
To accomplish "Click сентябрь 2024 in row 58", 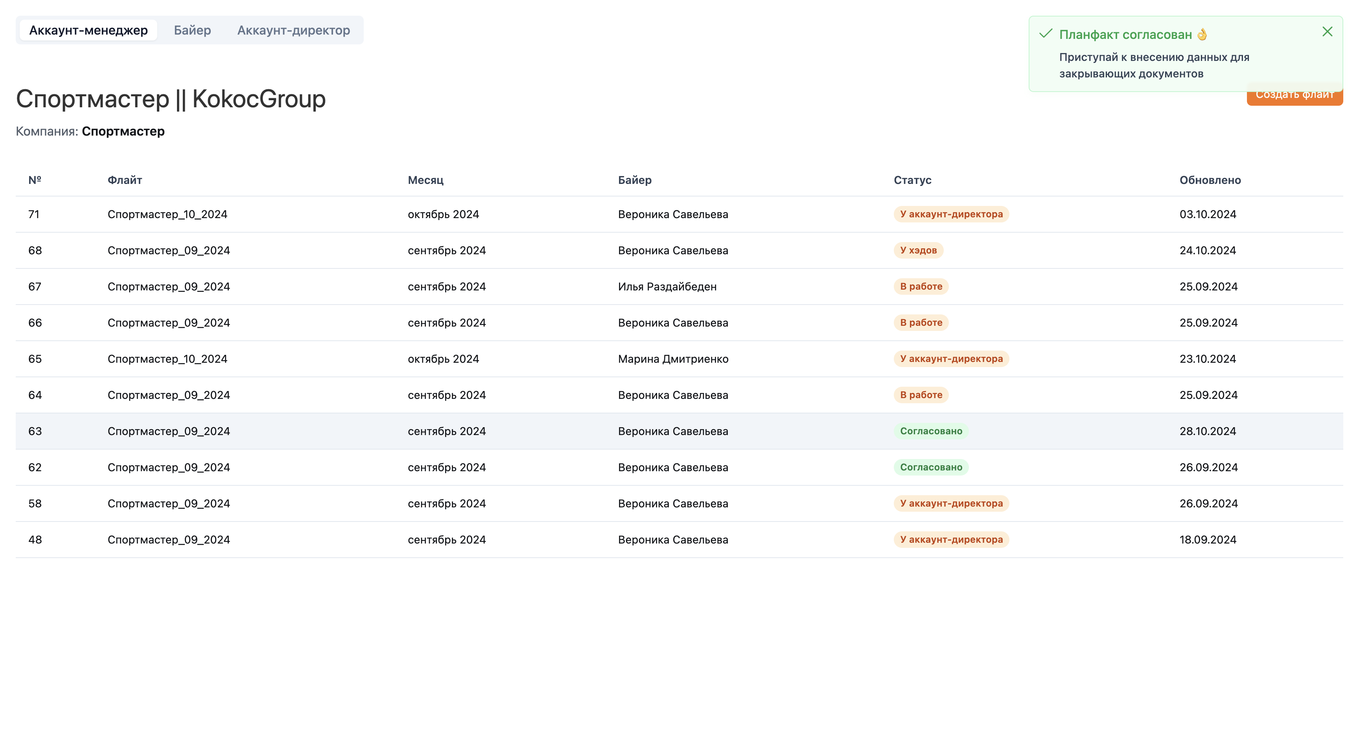I will [446, 503].
